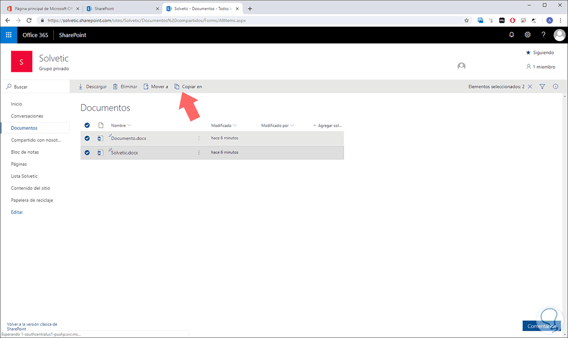568x338 pixels.
Task: Open the three-dot menu for Documento.docx
Action: [x=199, y=138]
